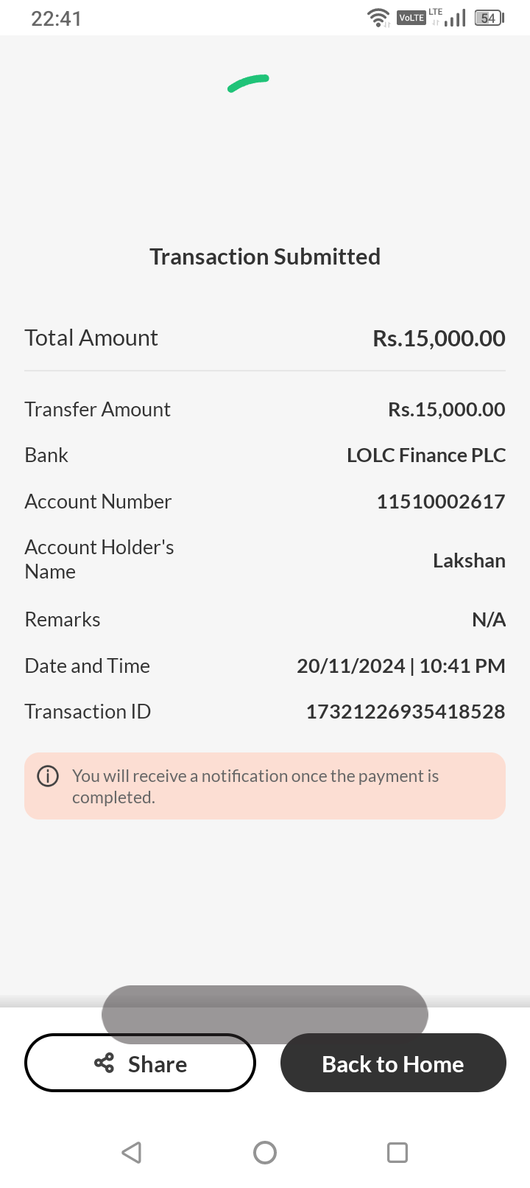Tap the info icon in notification banner
The width and height of the screenshot is (530, 1188).
48,776
